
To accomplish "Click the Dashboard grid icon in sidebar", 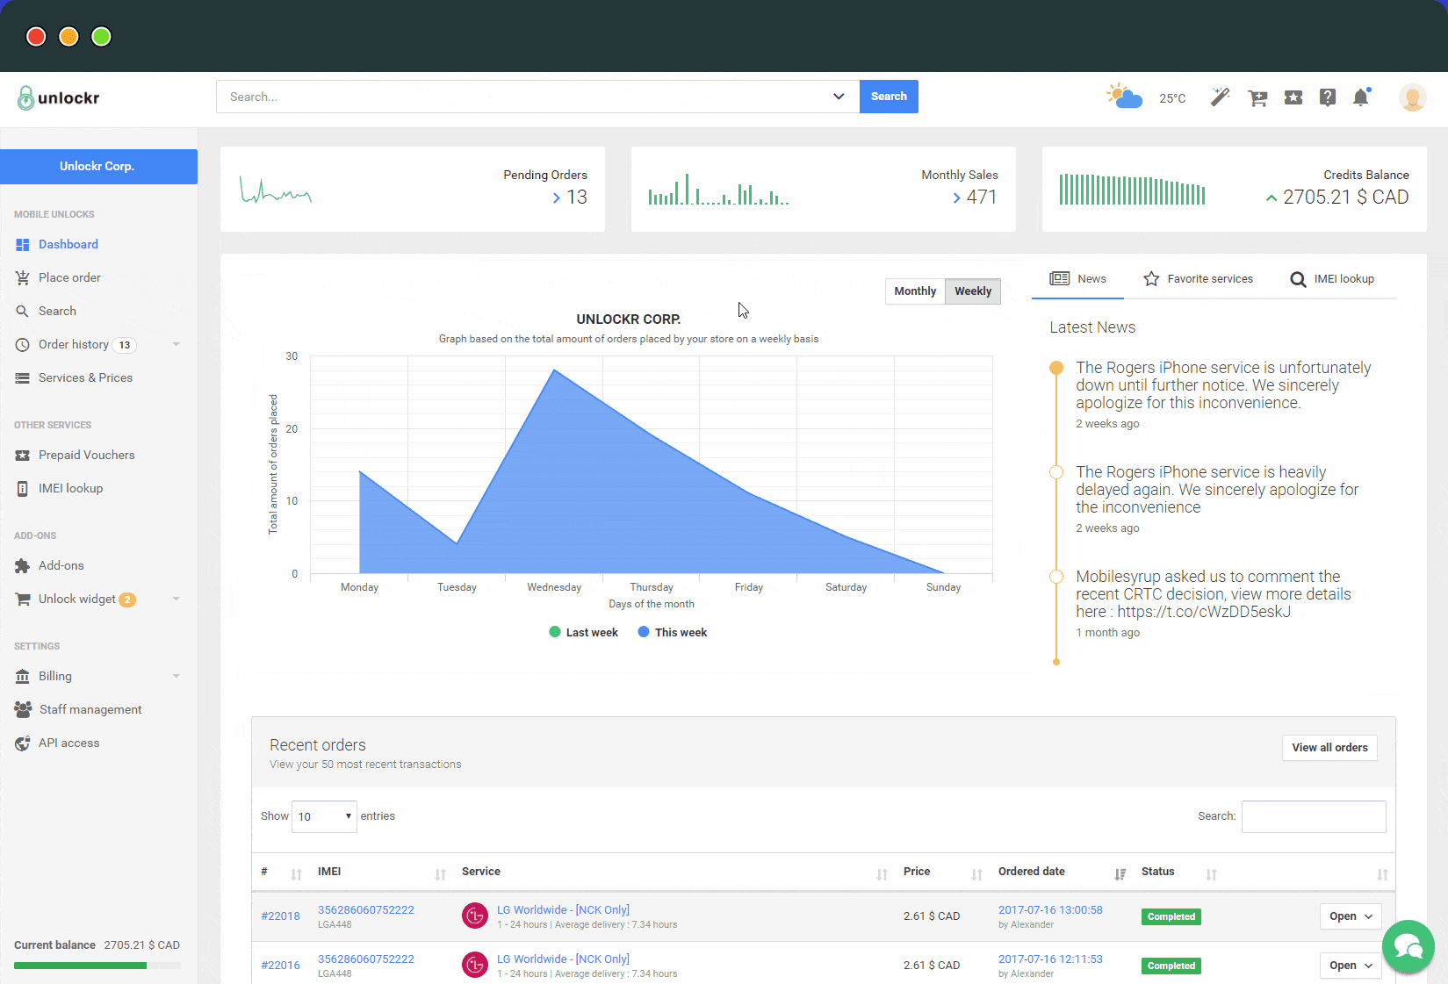I will pyautogui.click(x=23, y=245).
